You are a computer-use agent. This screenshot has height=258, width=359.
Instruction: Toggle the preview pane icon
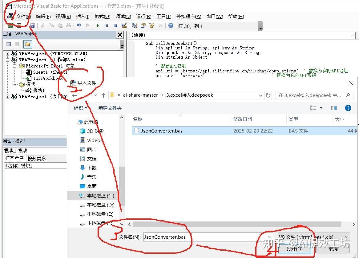click(334, 108)
